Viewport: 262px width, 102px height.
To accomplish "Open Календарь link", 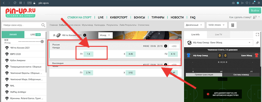I will tap(100, 25).
